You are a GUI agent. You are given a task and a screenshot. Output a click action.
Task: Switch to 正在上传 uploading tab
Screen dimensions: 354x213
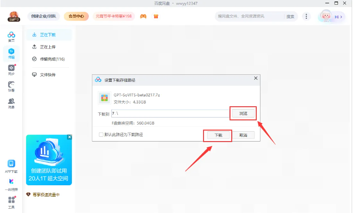coord(47,47)
